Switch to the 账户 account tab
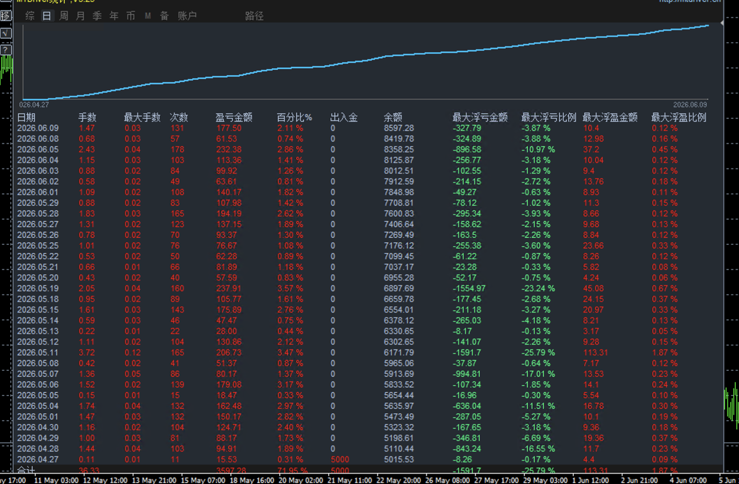Screen dimensions: 739x484 (x=187, y=16)
